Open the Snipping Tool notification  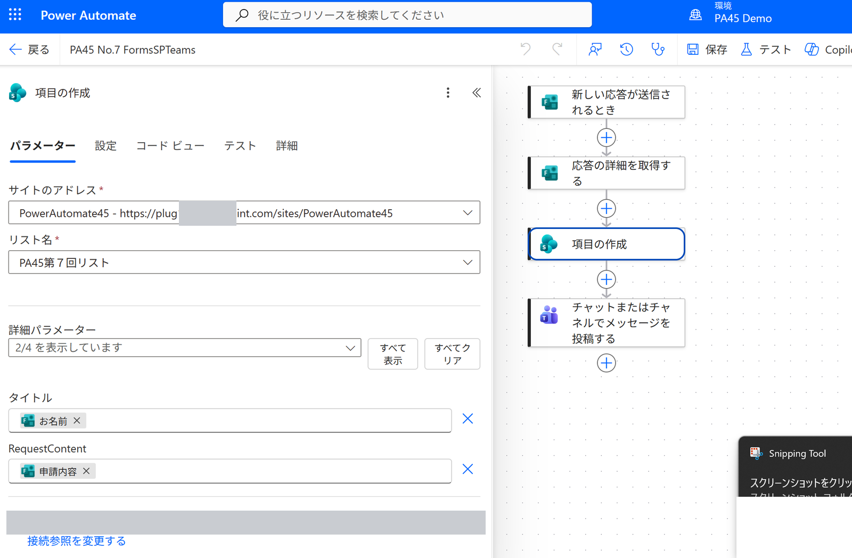click(795, 466)
